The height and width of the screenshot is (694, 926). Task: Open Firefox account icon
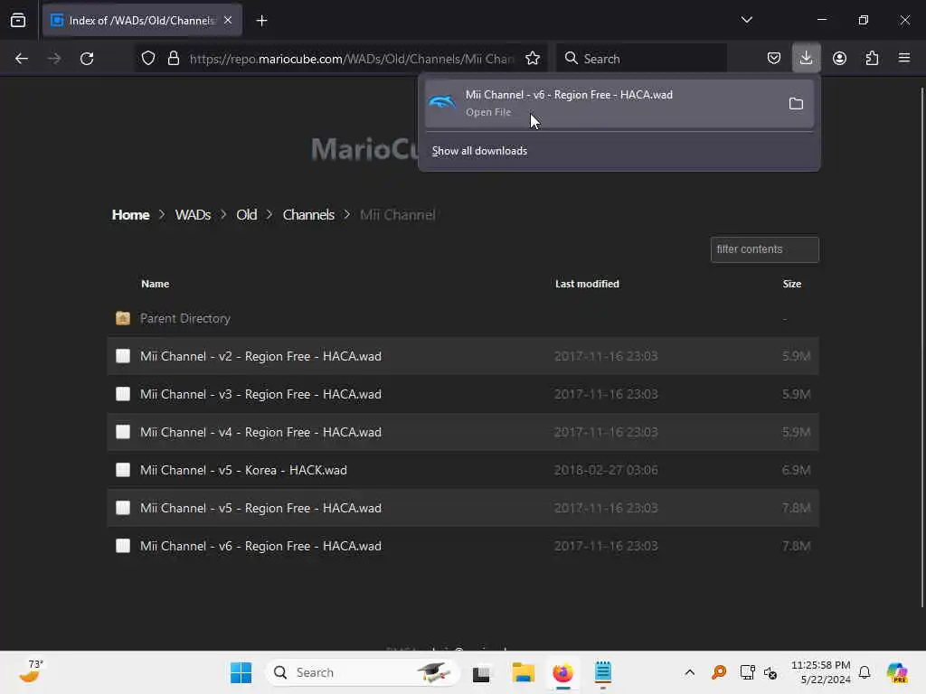pyautogui.click(x=839, y=59)
